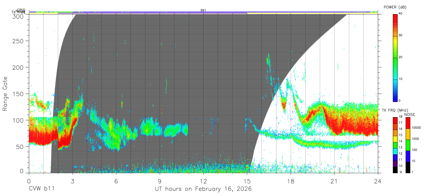Click the 'Range Gate' y-axis label

5,94
